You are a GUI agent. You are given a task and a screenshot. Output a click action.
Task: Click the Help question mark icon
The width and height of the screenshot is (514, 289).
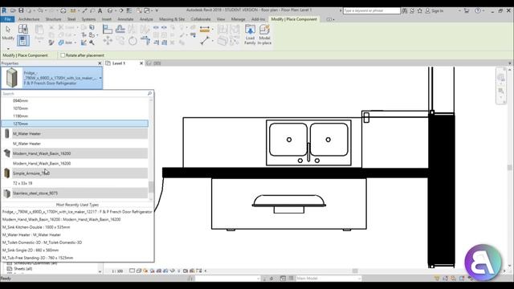478,10
